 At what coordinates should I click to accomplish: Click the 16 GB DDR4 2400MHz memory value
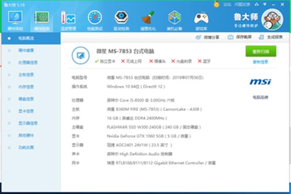(137, 118)
